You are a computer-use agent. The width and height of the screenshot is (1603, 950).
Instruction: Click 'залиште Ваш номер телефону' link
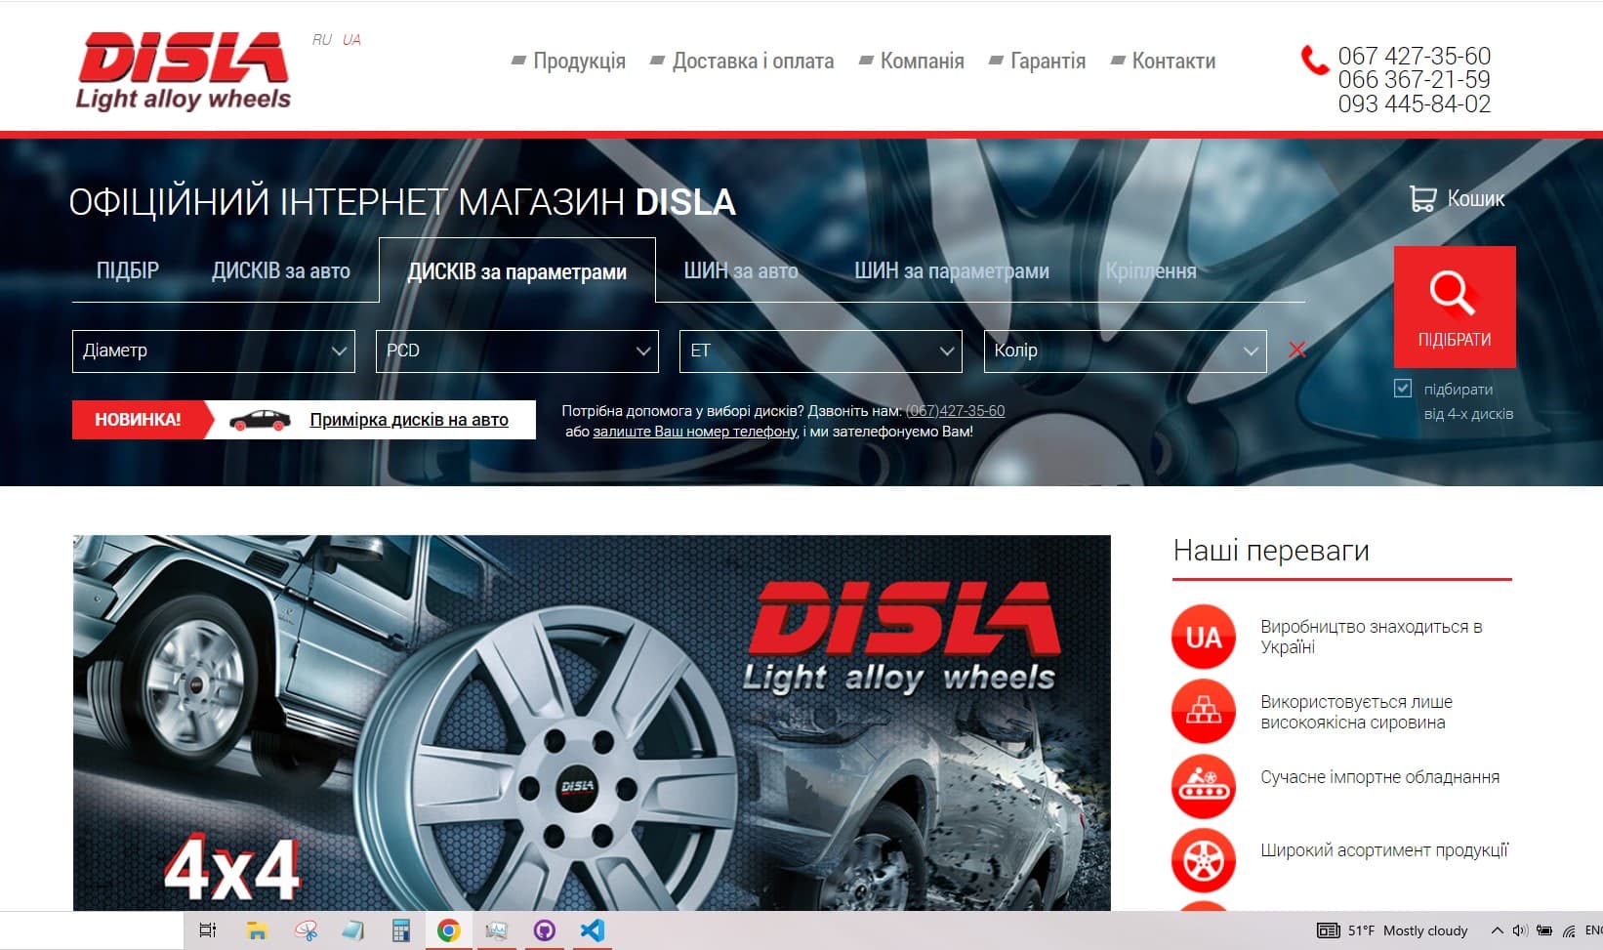coord(694,432)
